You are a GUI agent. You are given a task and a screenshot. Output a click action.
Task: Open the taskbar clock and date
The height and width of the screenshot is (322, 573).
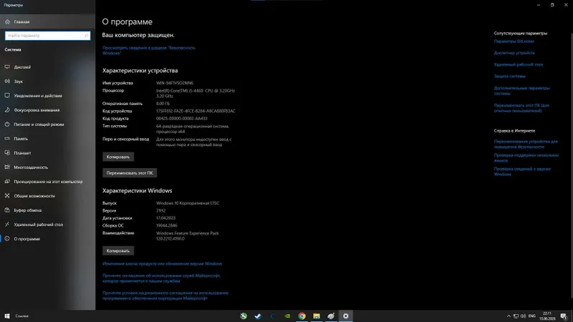coord(547,316)
